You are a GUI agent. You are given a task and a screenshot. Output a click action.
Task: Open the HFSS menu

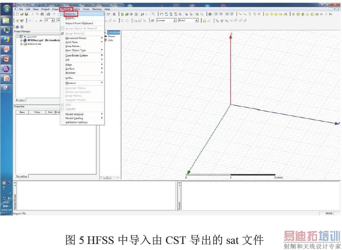tap(77, 9)
